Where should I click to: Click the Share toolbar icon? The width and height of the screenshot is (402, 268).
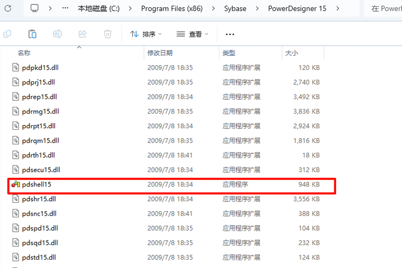[x=83, y=34]
